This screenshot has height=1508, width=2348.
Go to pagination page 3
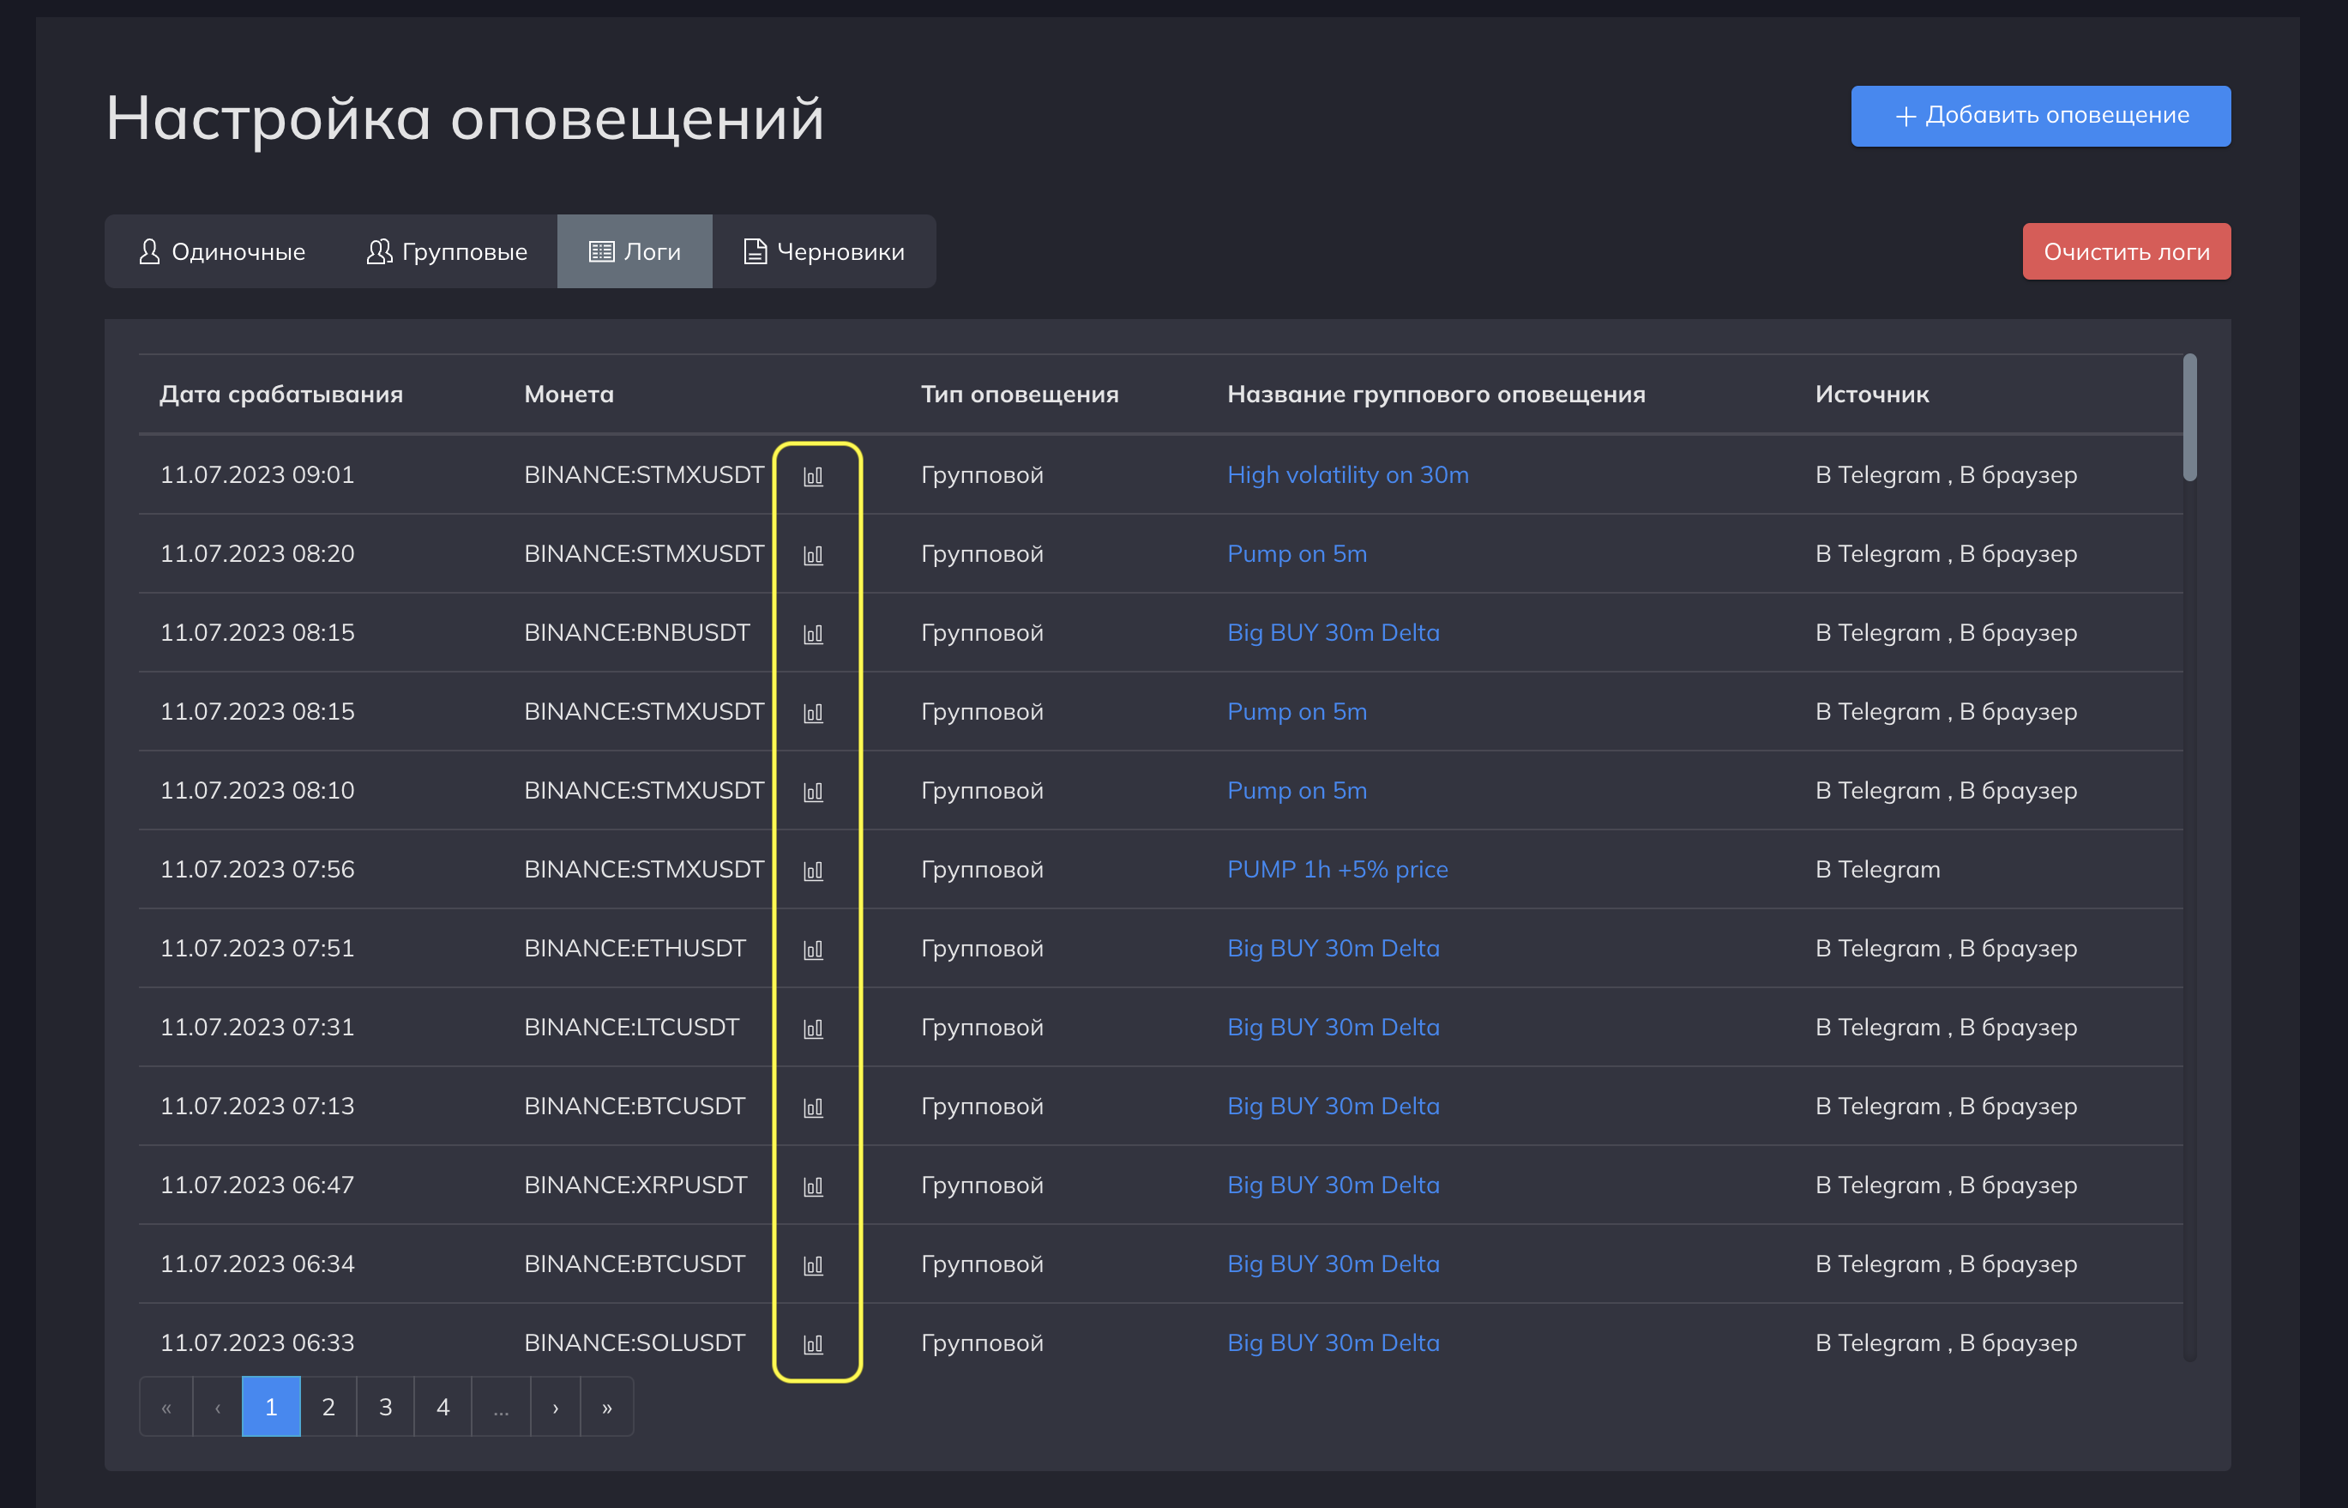click(386, 1407)
